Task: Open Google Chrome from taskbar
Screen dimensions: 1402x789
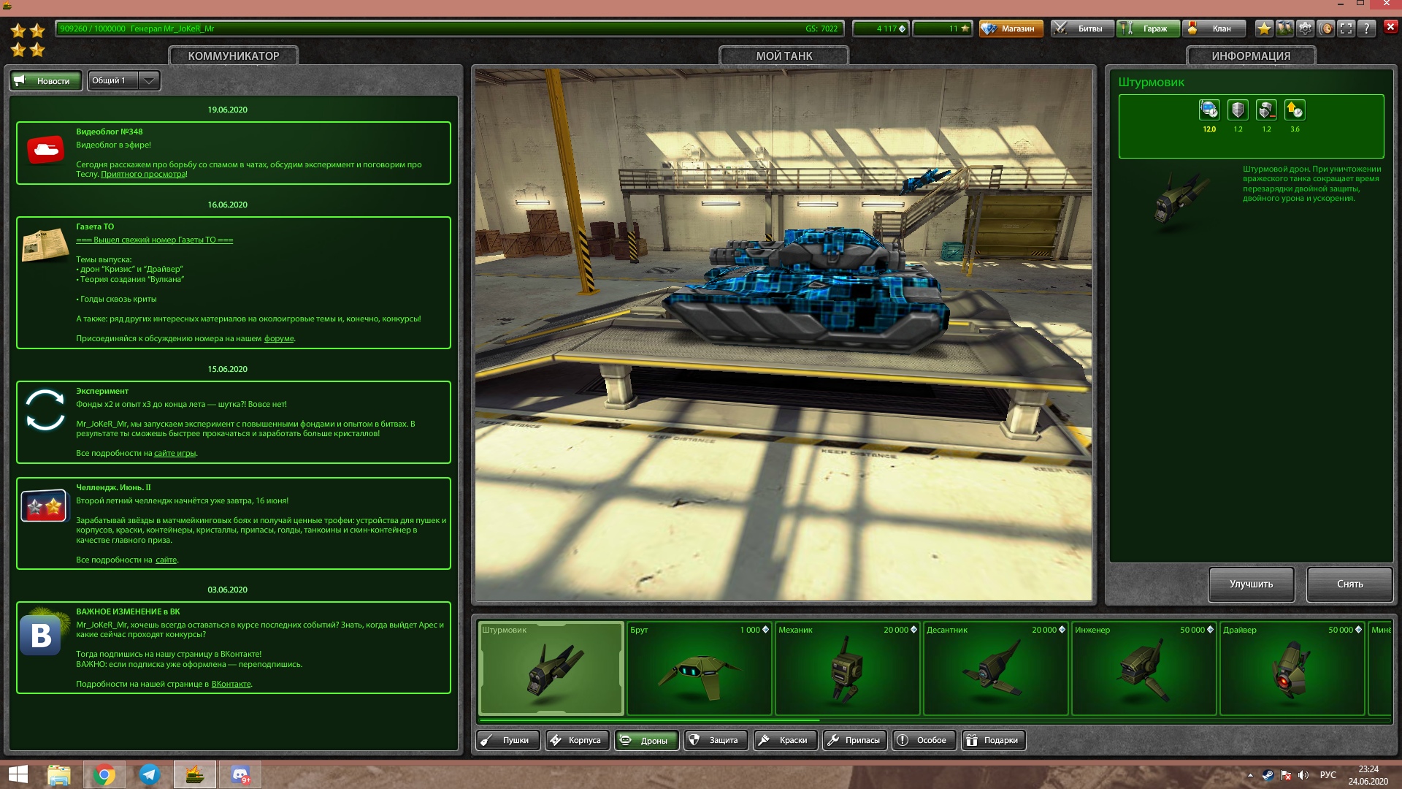Action: (104, 775)
